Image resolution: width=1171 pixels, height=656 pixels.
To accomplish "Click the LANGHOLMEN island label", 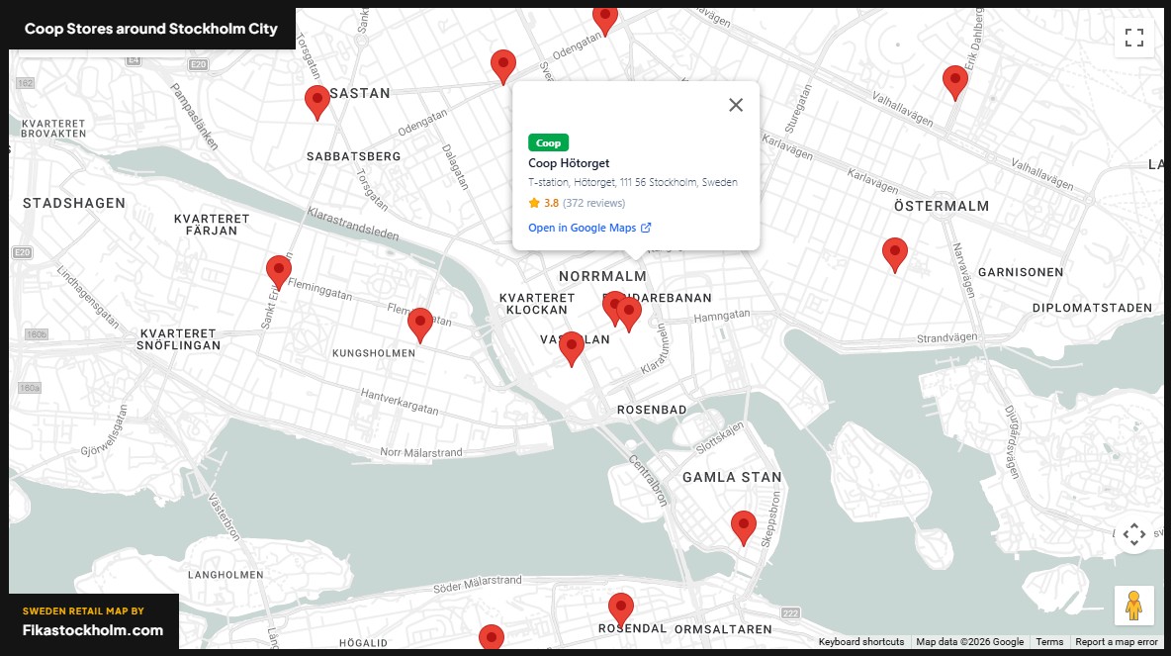I will pos(225,575).
